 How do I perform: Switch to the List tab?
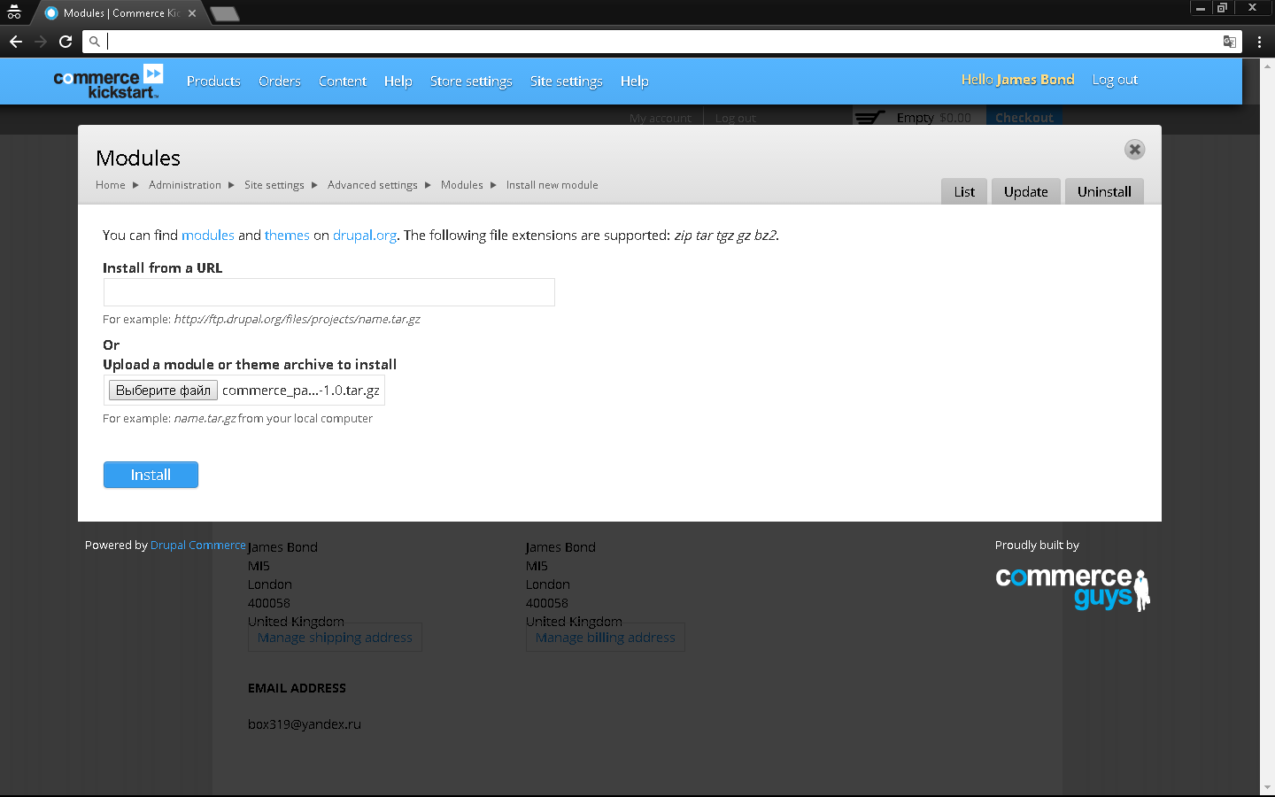pos(964,191)
